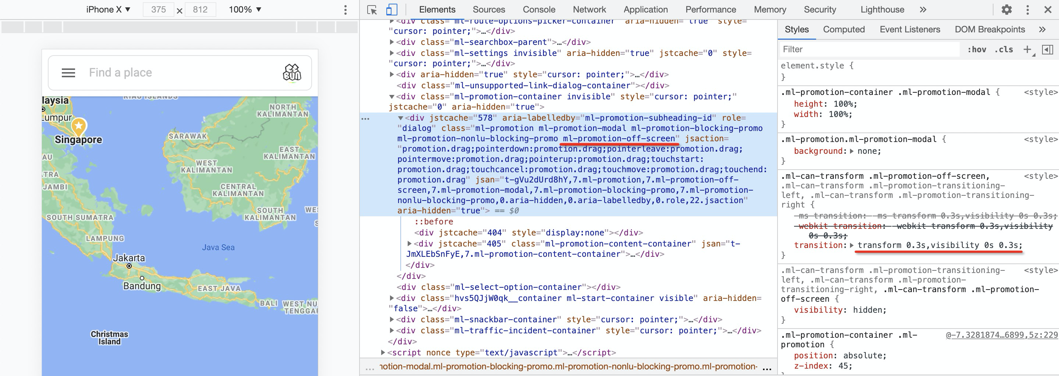Toggle the device toolbar icon
This screenshot has height=376, width=1059.
click(x=392, y=10)
